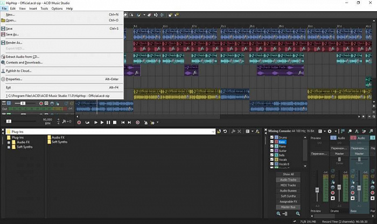Click the Go to Start transport button

tap(123, 122)
